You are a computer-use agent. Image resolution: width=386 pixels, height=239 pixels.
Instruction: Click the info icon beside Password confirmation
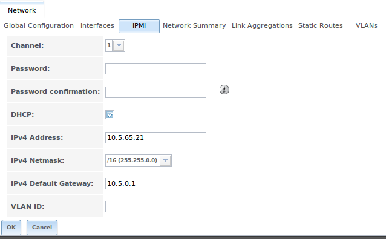tap(224, 90)
